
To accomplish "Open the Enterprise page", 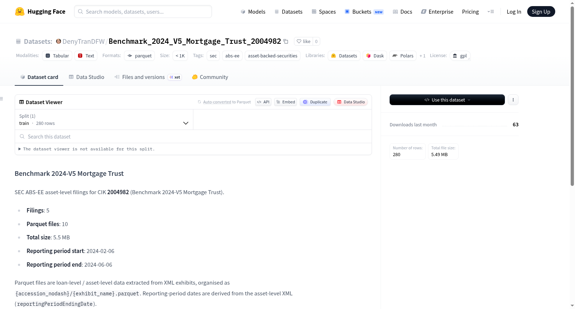I will (x=437, y=11).
